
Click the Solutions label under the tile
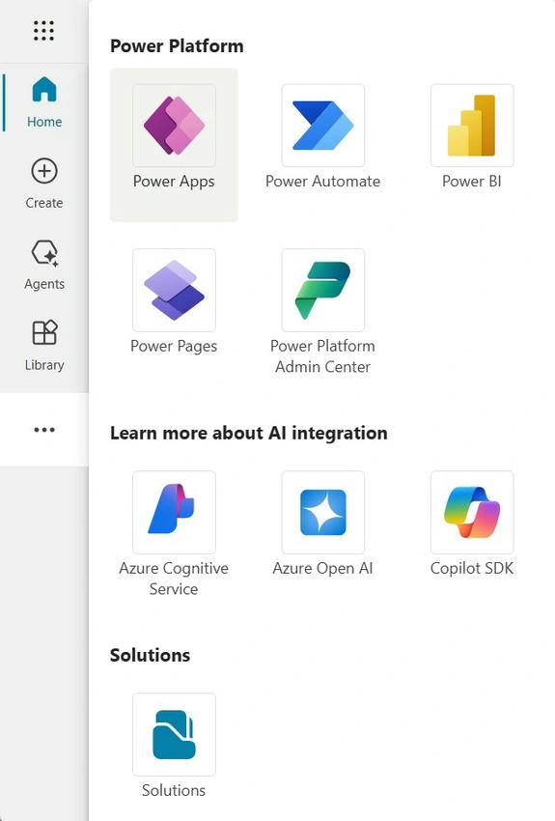[174, 790]
